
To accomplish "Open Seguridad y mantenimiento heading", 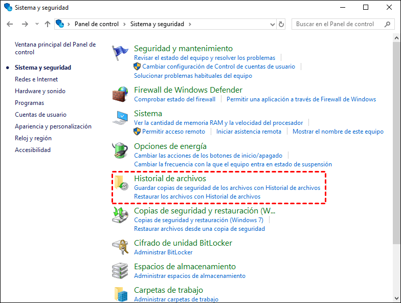I will (x=183, y=48).
